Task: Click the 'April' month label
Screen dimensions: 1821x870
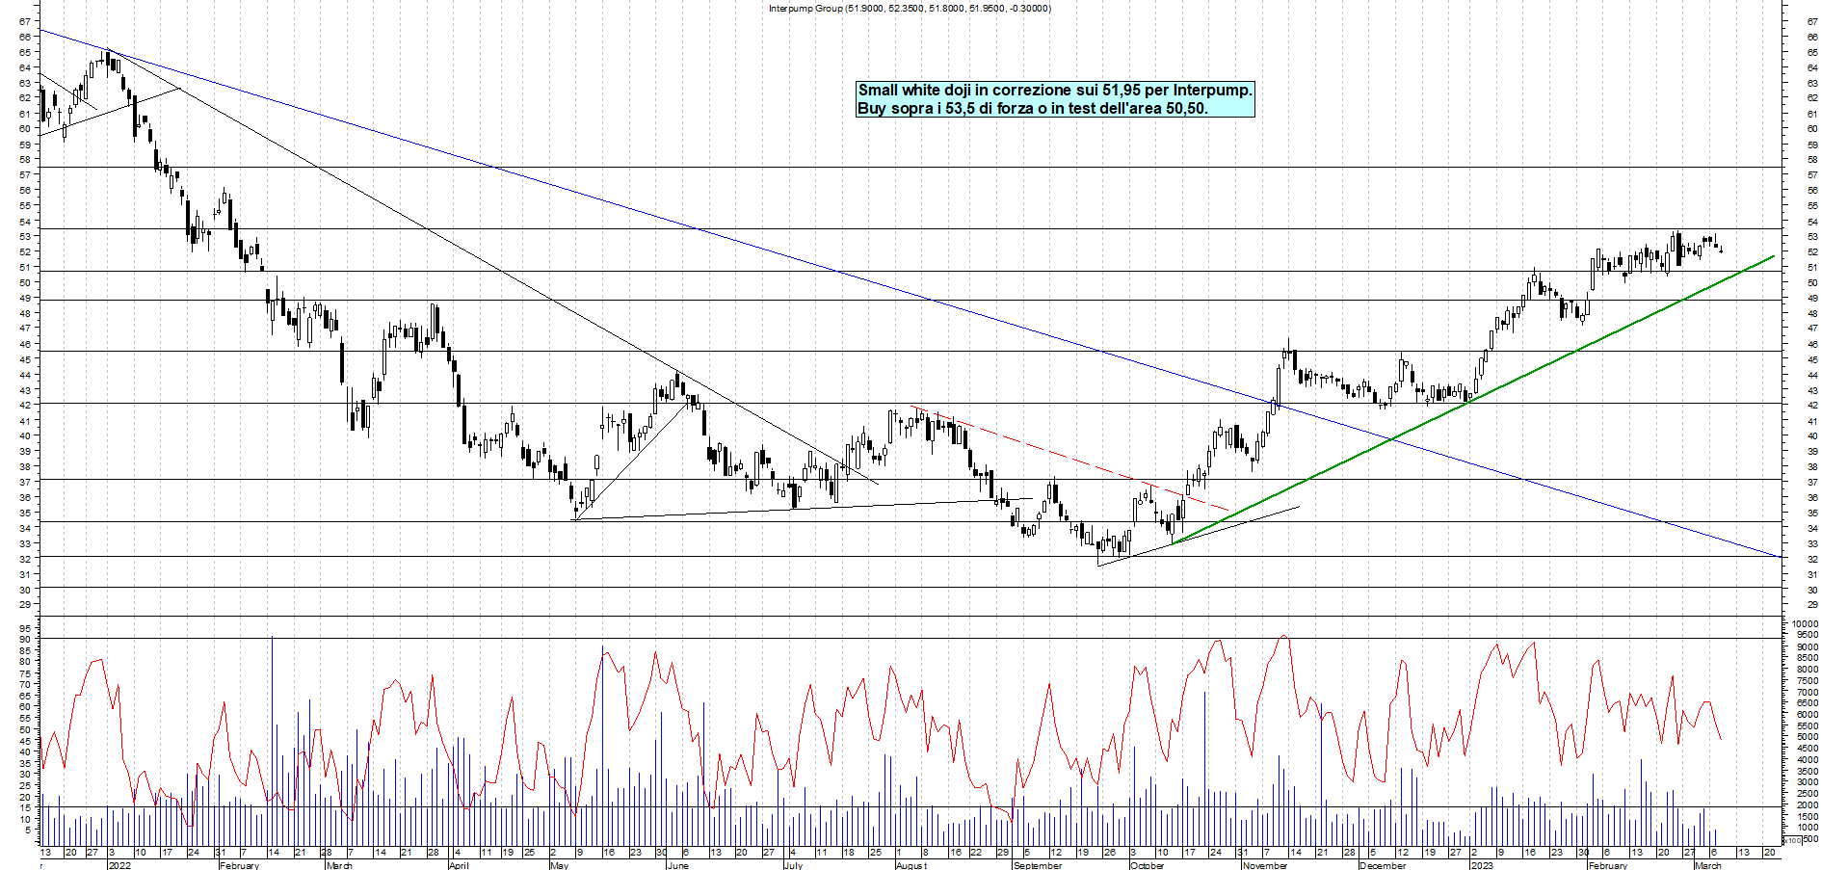Action: click(x=459, y=865)
